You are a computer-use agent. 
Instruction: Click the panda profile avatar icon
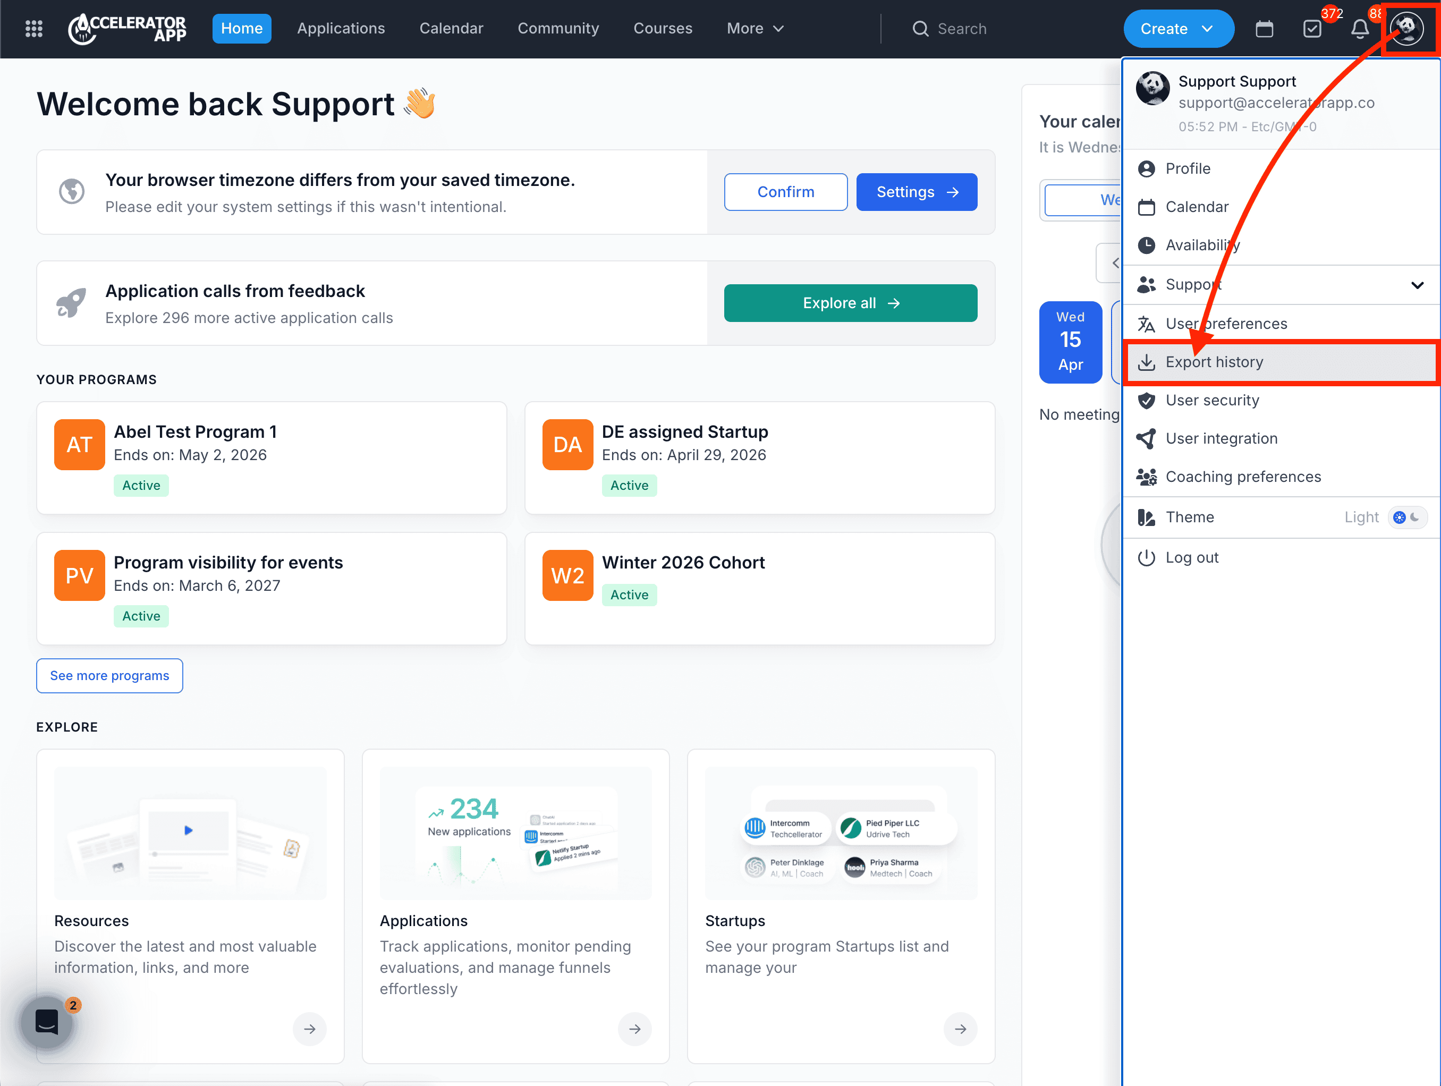point(1406,29)
